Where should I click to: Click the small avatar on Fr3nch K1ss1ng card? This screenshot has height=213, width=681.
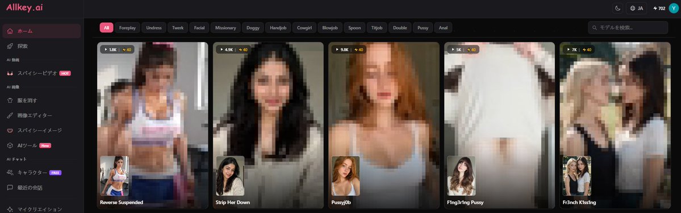(x=576, y=176)
